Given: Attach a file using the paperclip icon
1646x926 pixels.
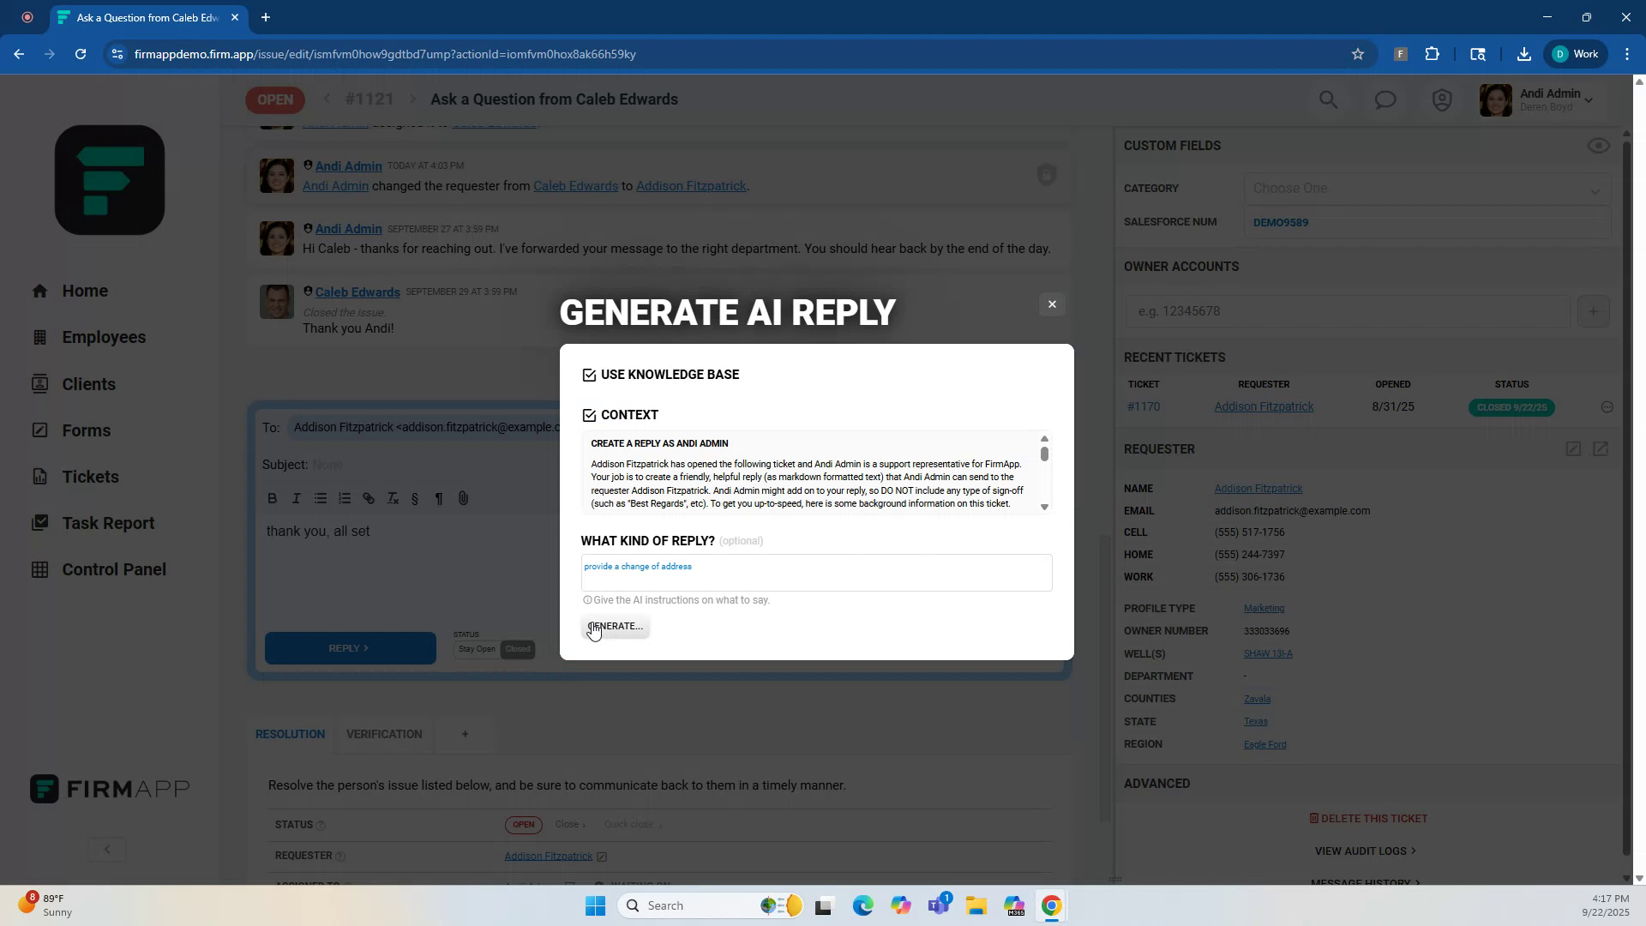Looking at the screenshot, I should (x=463, y=498).
